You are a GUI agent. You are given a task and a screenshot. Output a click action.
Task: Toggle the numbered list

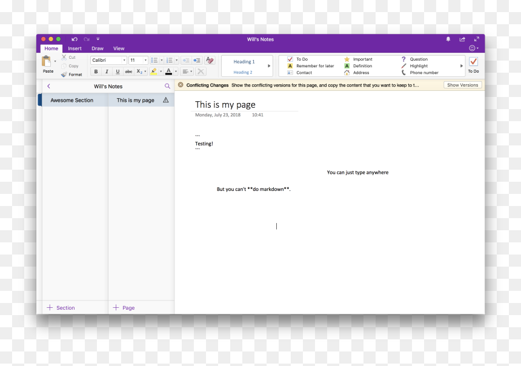pos(170,60)
